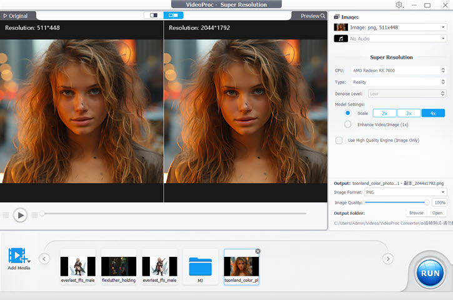Expand the GPU dropdown showing AMD Radeon

pos(397,71)
